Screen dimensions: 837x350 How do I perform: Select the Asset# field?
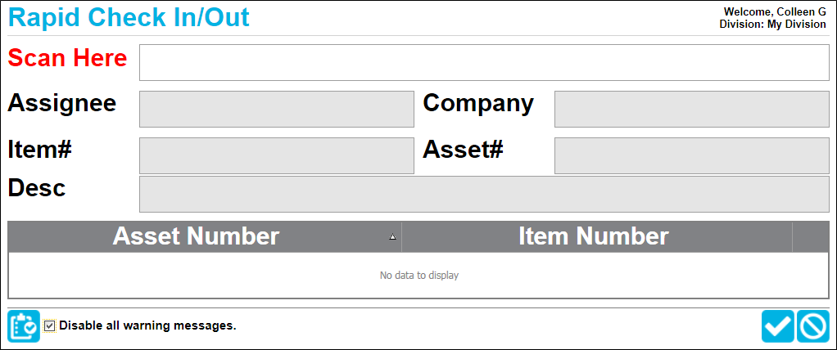692,155
